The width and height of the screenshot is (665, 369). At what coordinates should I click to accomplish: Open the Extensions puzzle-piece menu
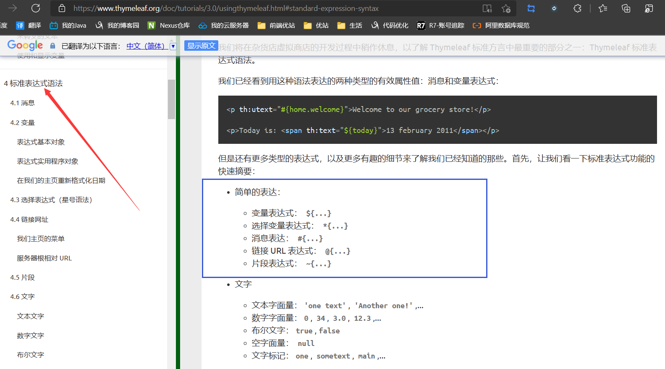[577, 8]
